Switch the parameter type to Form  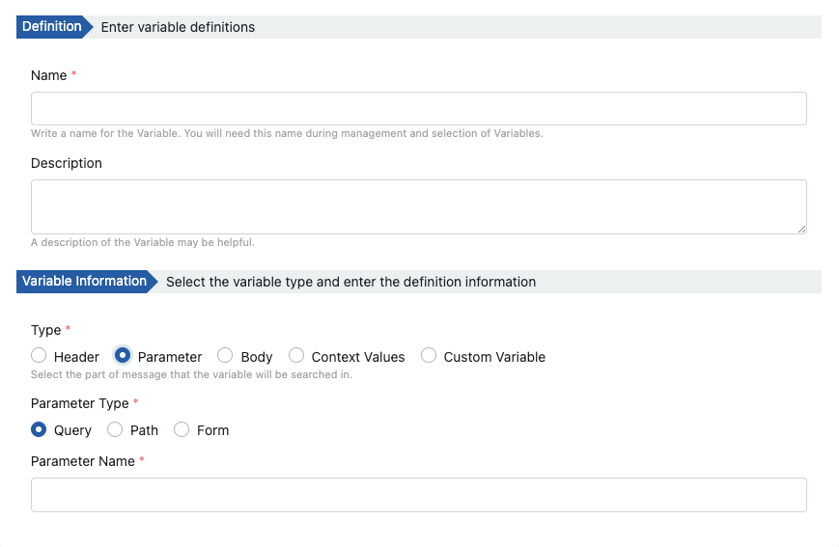click(182, 429)
